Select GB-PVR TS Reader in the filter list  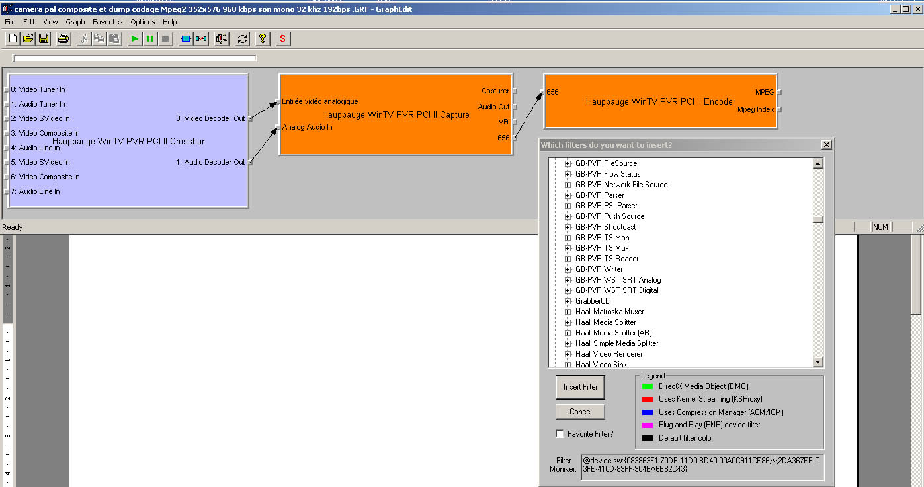pos(607,259)
